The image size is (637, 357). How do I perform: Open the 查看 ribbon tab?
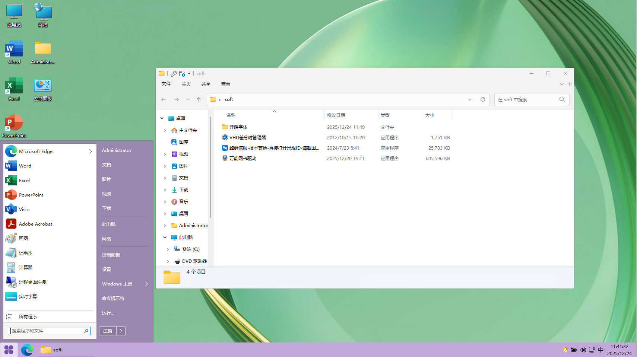(x=225, y=84)
